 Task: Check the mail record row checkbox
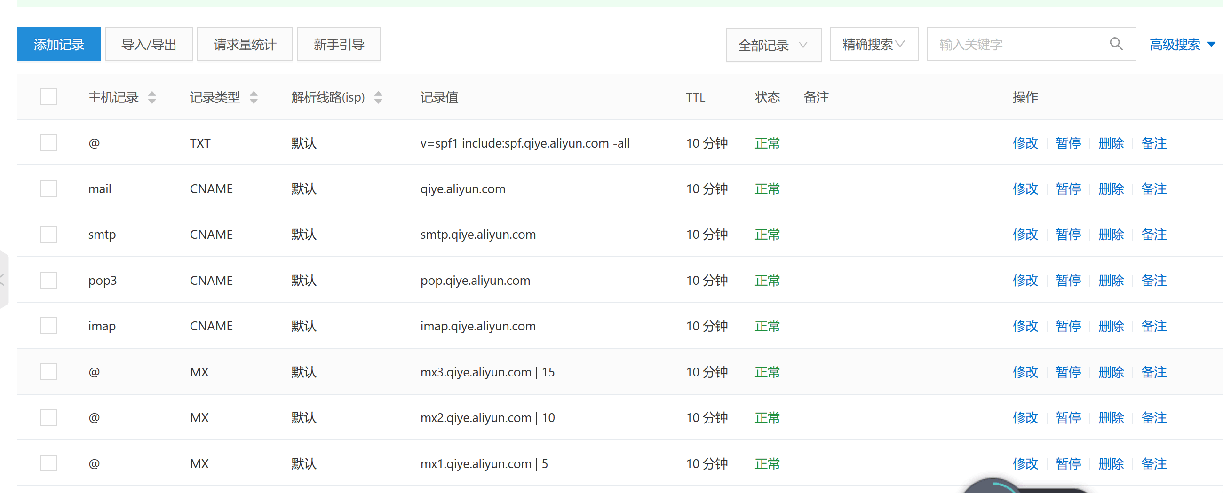pos(48,188)
